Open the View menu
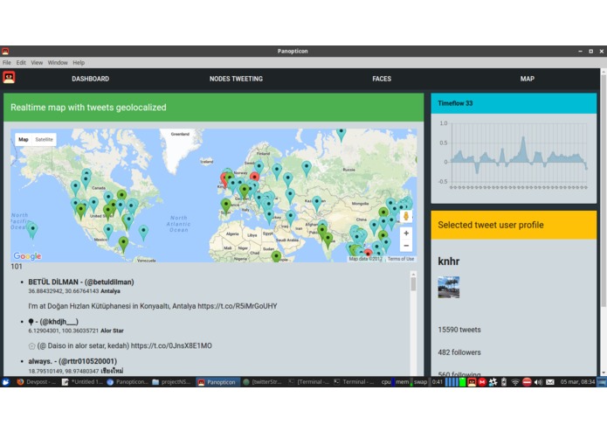607x432 pixels. (x=37, y=62)
